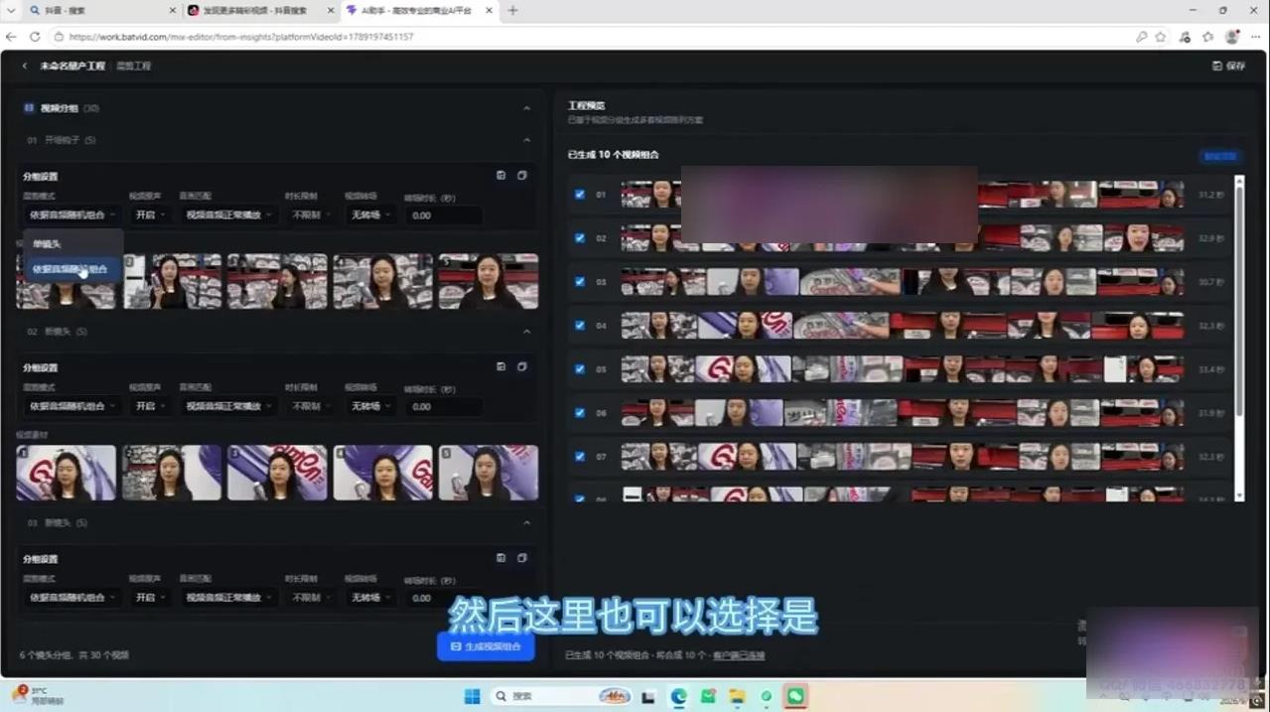Select 依据音频随机组合 dropdown option

[72, 269]
